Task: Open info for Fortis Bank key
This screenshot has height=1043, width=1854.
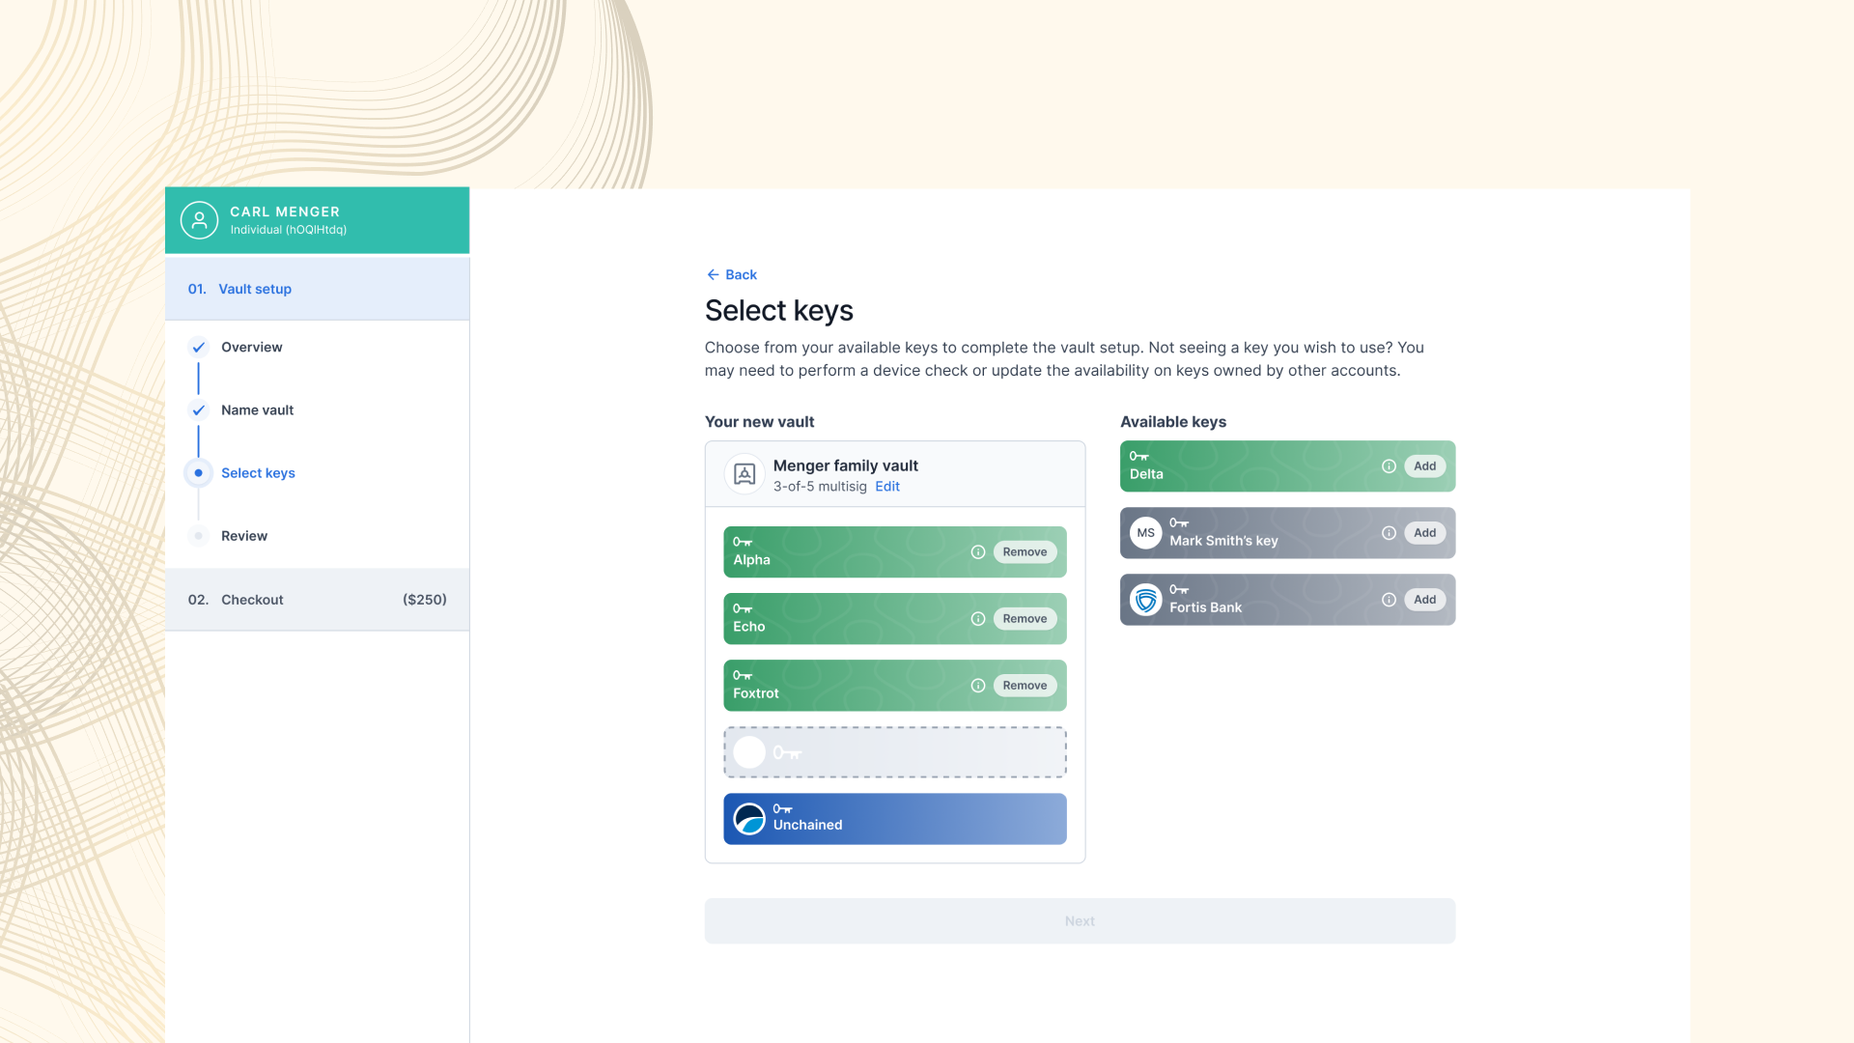Action: [x=1389, y=600]
